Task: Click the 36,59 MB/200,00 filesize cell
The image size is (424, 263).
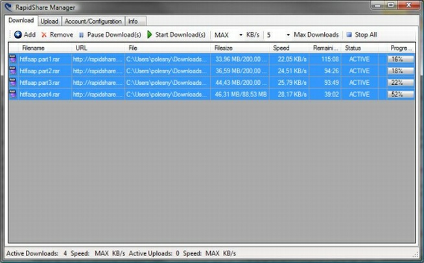Action: pos(240,71)
